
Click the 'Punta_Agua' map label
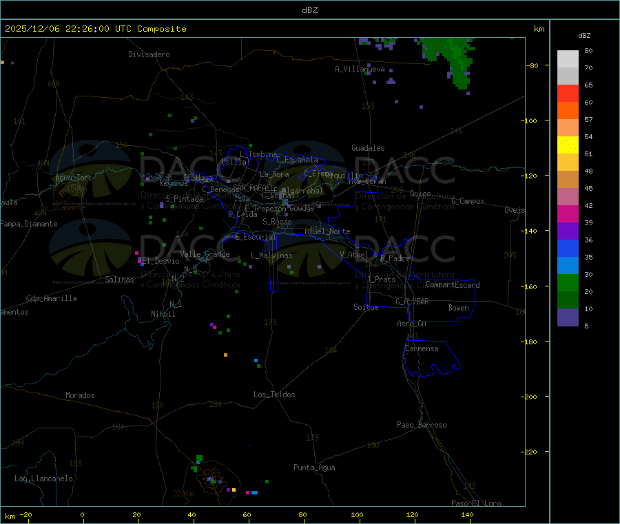point(314,468)
